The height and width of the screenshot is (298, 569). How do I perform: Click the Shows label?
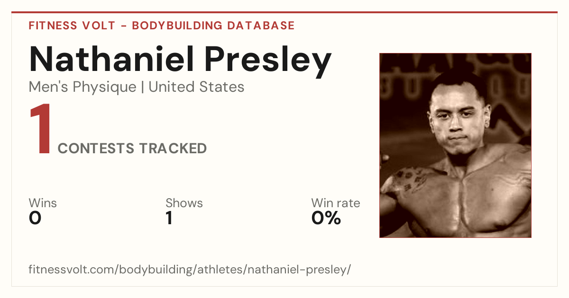tap(184, 203)
